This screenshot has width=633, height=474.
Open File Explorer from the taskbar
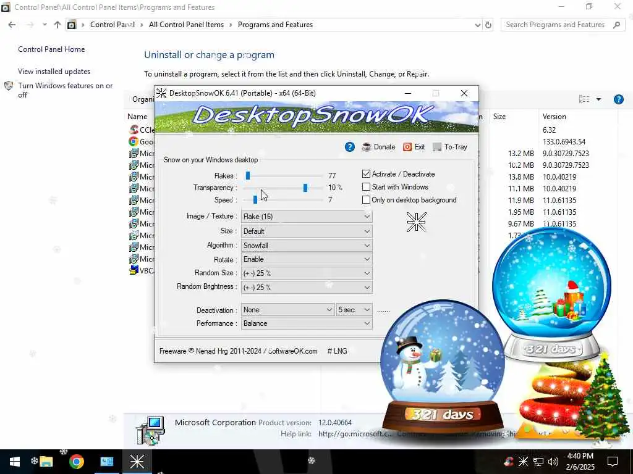pos(46,462)
